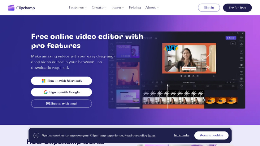Select the Filters wand icon in editor sidebar
Image resolution: width=260 pixels, height=146 pixels.
coord(241,51)
